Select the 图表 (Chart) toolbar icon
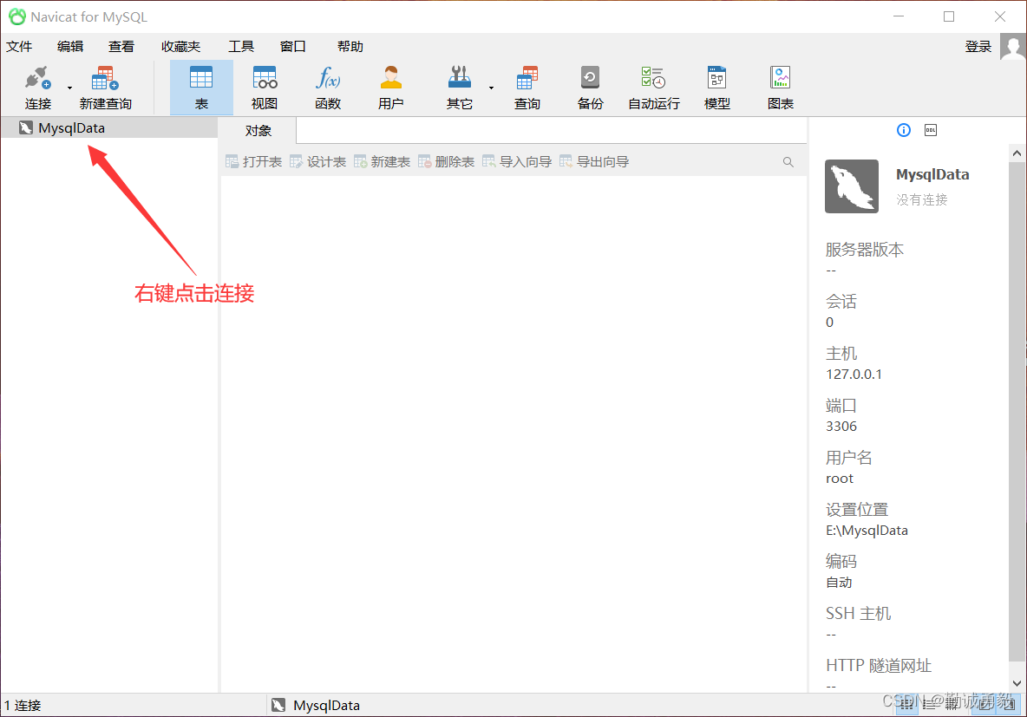The width and height of the screenshot is (1027, 717). (x=780, y=88)
